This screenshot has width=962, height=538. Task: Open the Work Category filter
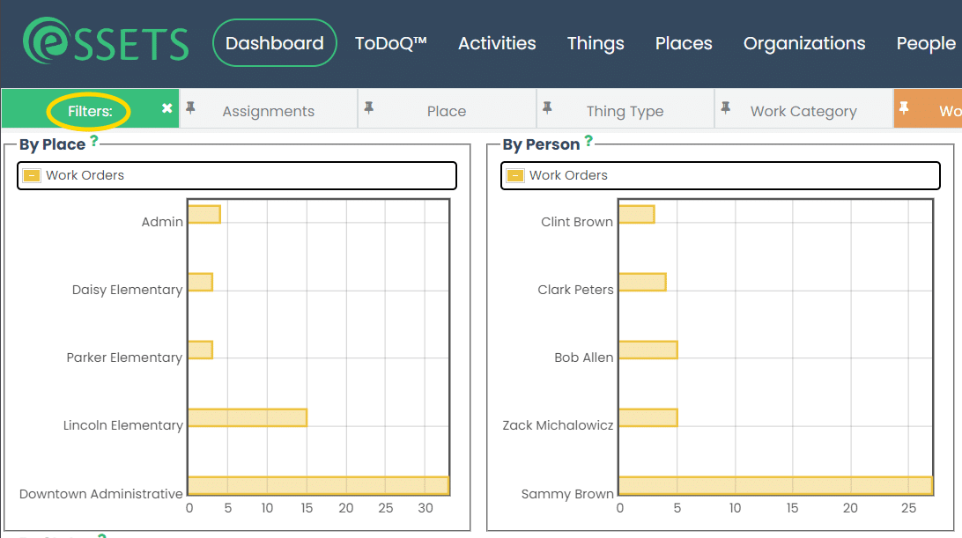click(x=803, y=111)
